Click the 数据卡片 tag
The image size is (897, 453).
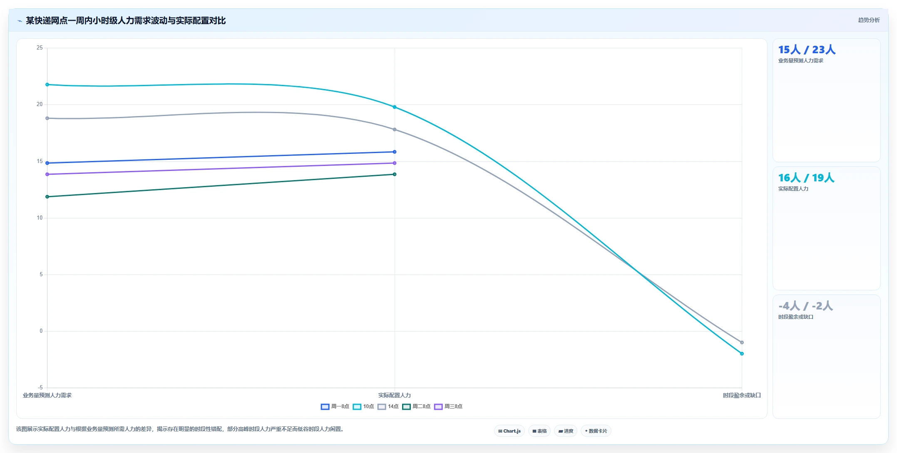pos(596,431)
